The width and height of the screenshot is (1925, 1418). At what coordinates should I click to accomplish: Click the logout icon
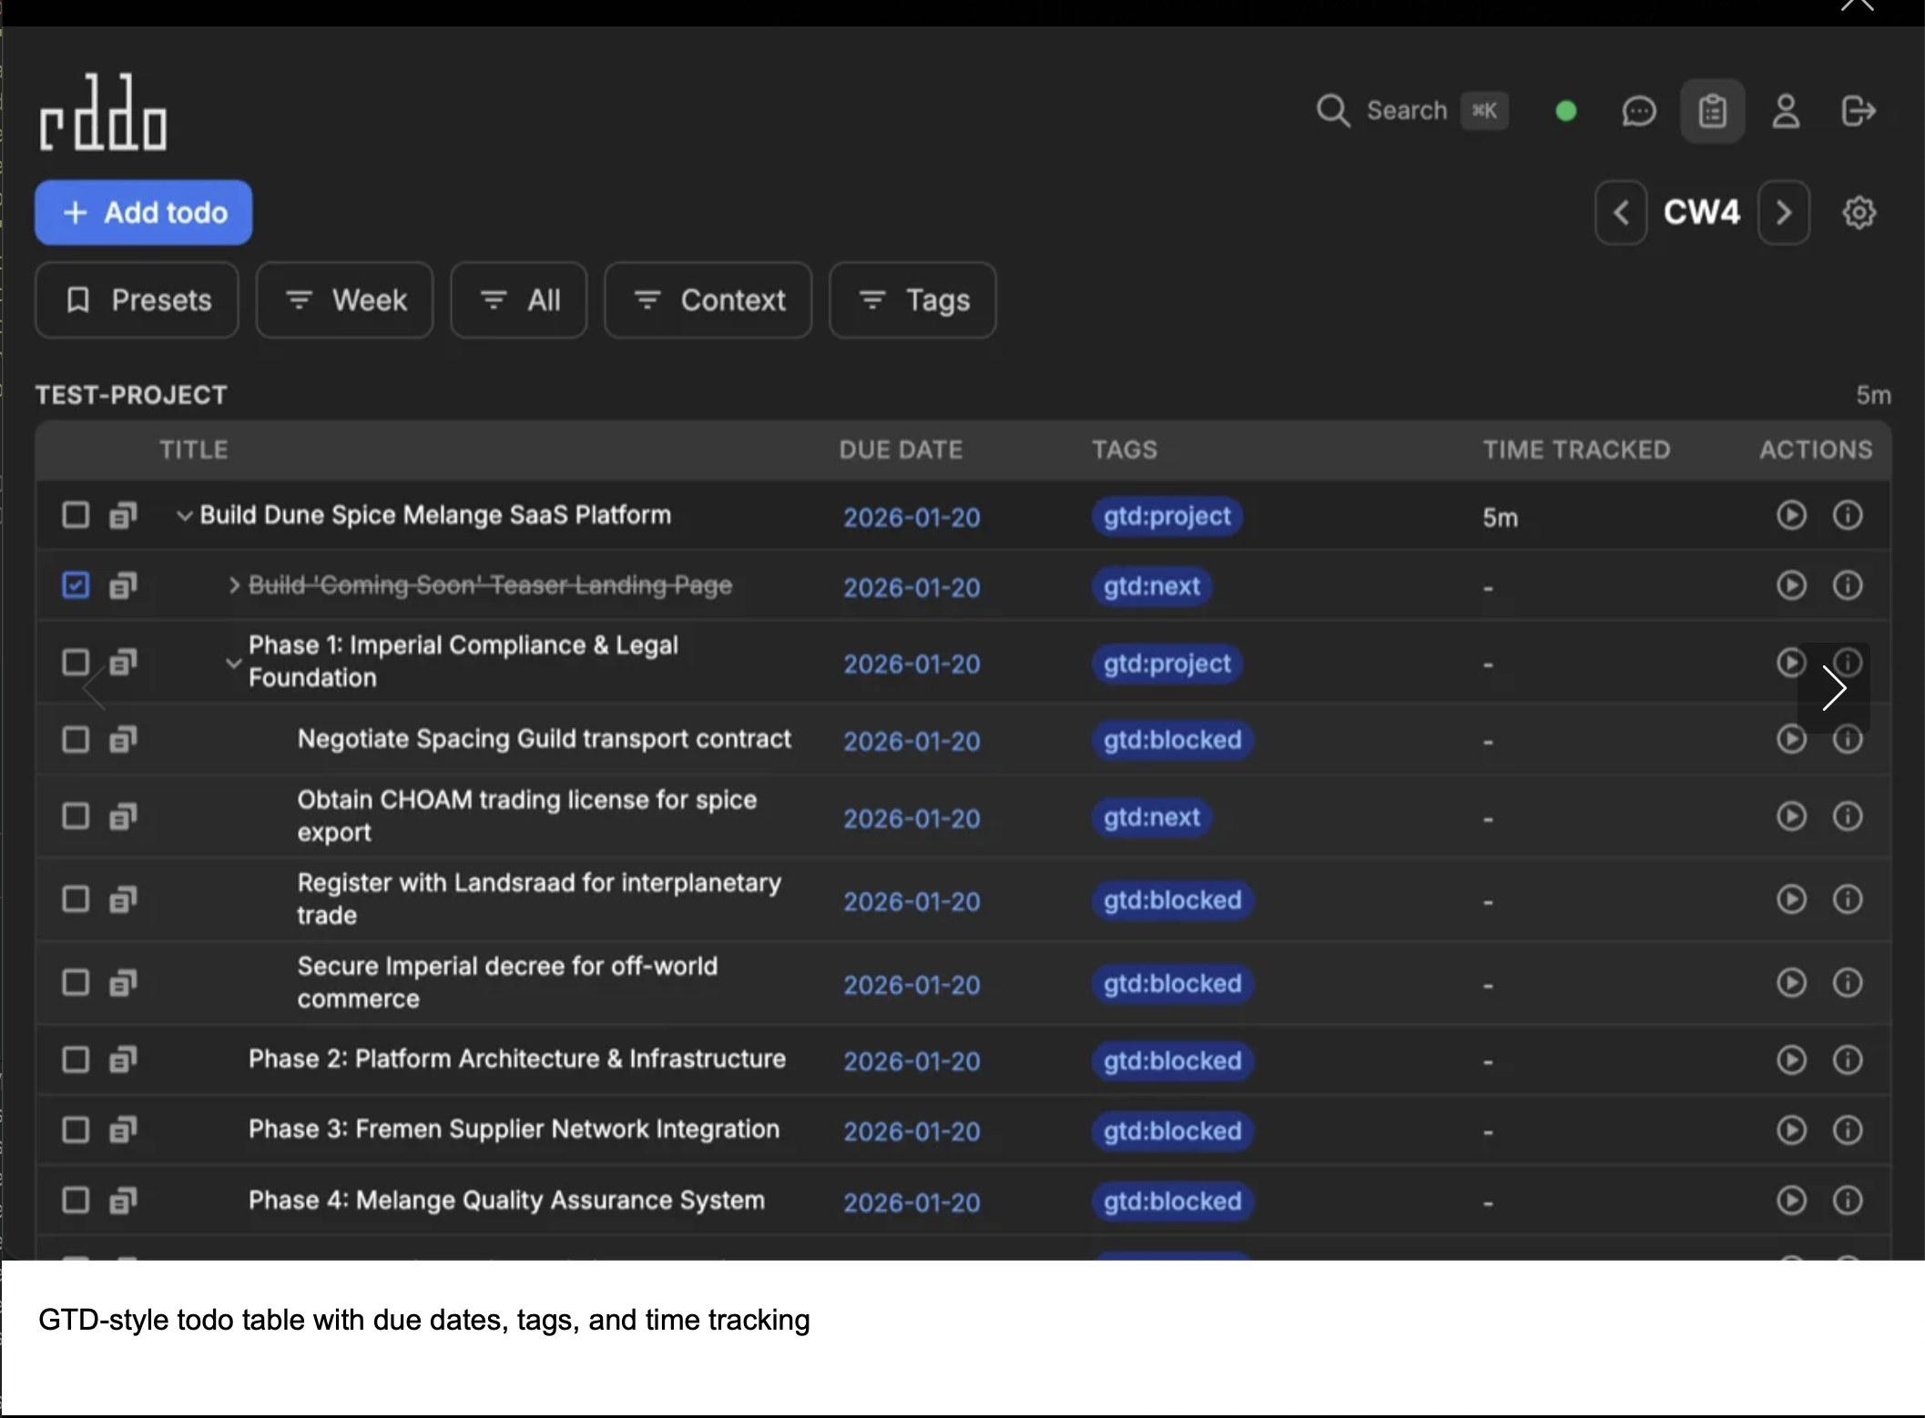click(x=1859, y=110)
